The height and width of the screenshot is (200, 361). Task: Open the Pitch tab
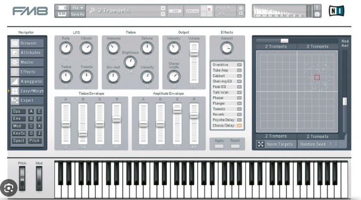point(35,141)
